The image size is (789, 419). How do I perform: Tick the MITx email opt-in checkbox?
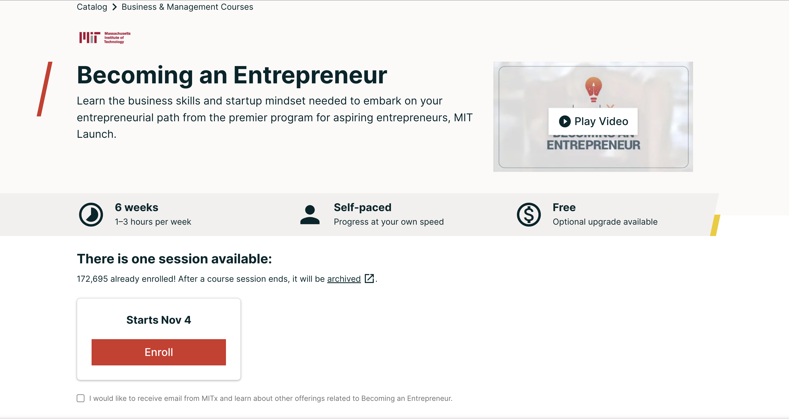[80, 398]
